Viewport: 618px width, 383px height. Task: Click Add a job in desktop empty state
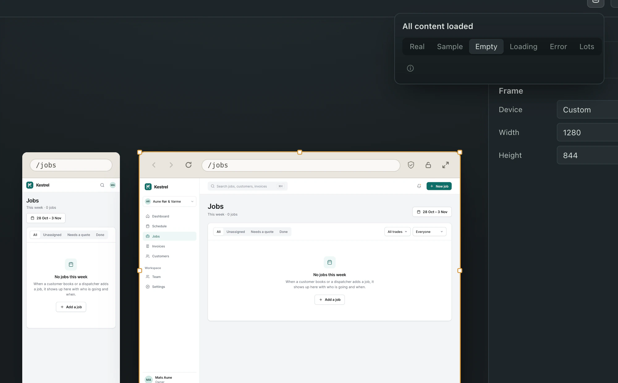[330, 300]
